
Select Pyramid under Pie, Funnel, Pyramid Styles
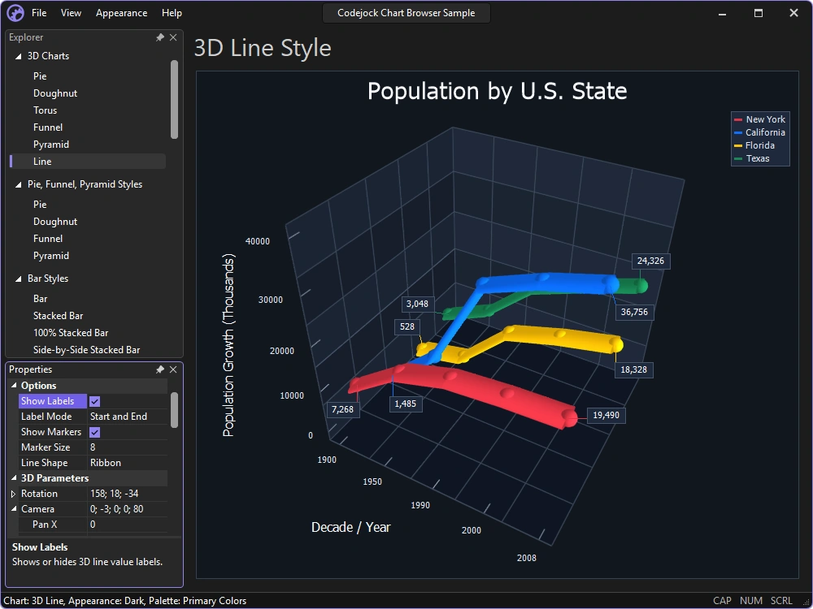50,256
